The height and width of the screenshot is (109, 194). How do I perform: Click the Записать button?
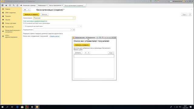pos(44,15)
